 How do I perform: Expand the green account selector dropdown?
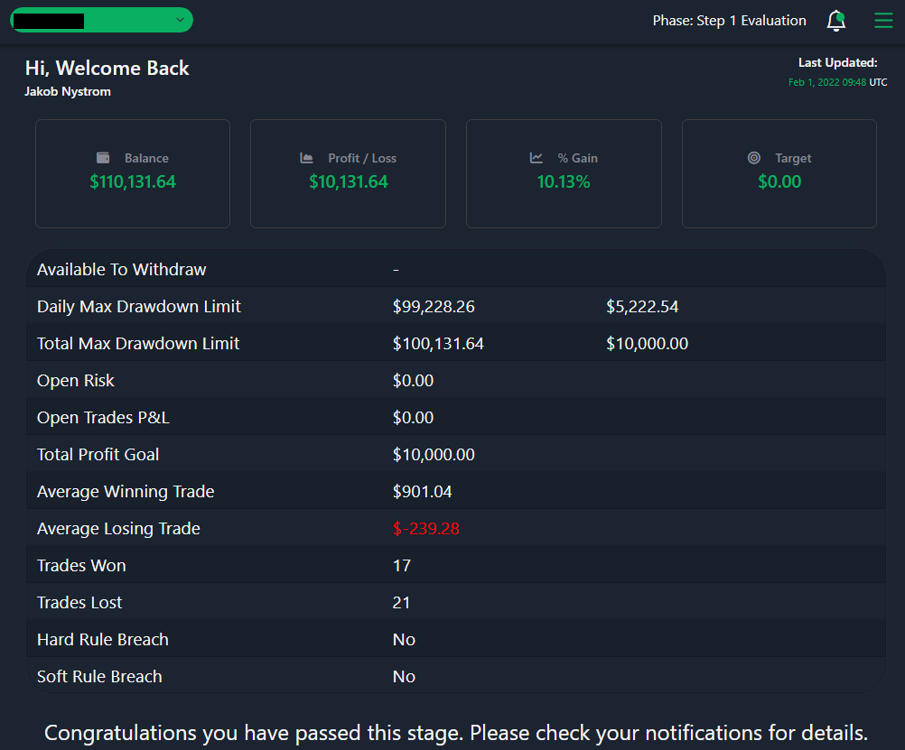point(101,20)
